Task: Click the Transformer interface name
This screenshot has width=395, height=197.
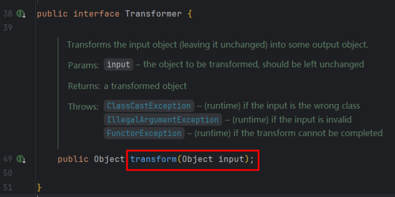Action: [x=153, y=14]
